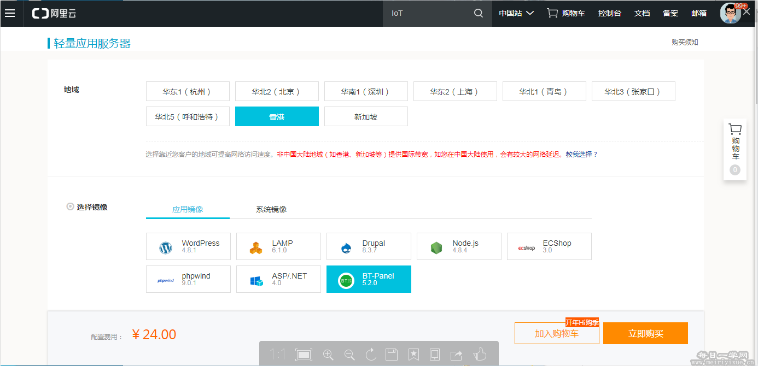Select the LAMP 6.1.0 image
This screenshot has width=758, height=366.
point(278,246)
